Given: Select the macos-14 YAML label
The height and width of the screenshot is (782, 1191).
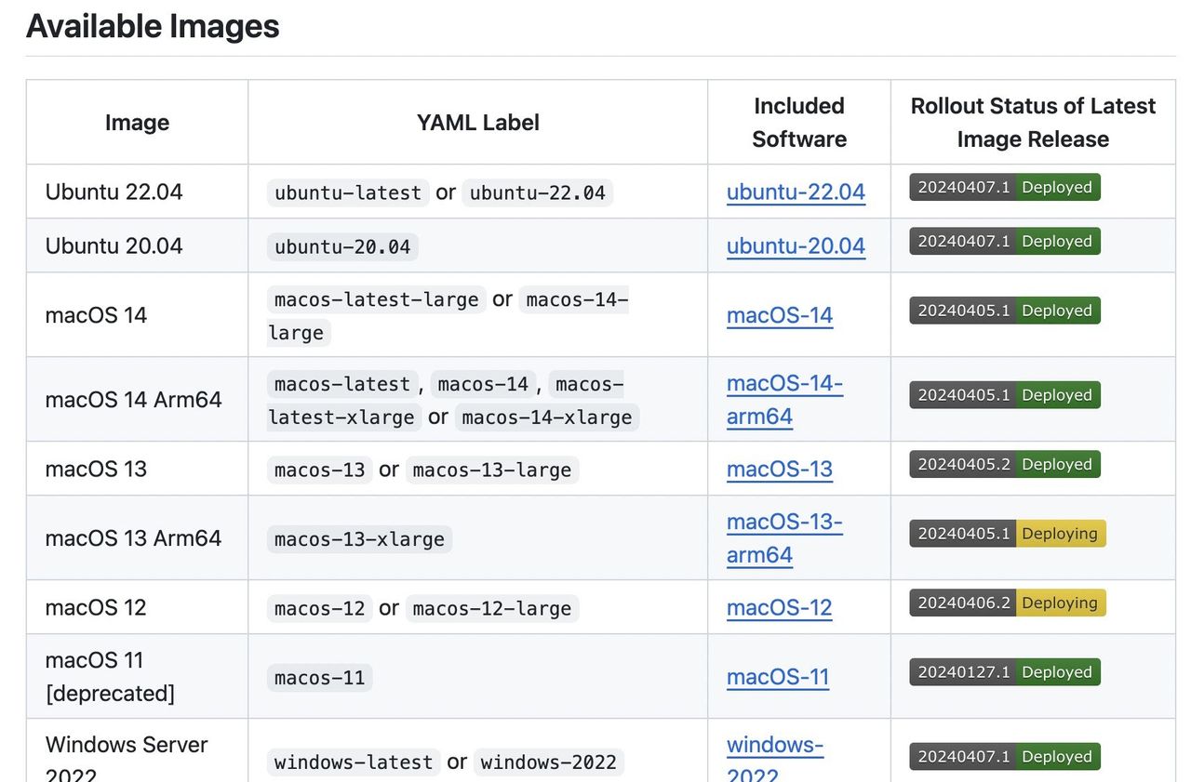Looking at the screenshot, I should tap(483, 384).
